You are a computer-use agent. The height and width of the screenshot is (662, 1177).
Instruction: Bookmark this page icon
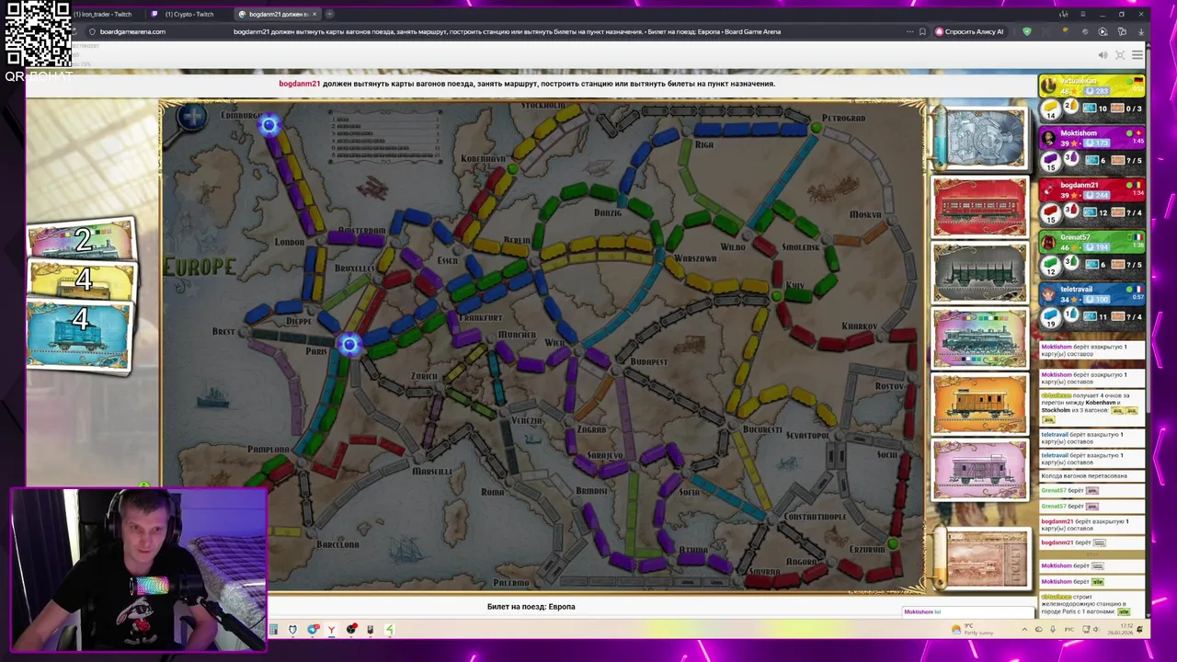pos(922,31)
